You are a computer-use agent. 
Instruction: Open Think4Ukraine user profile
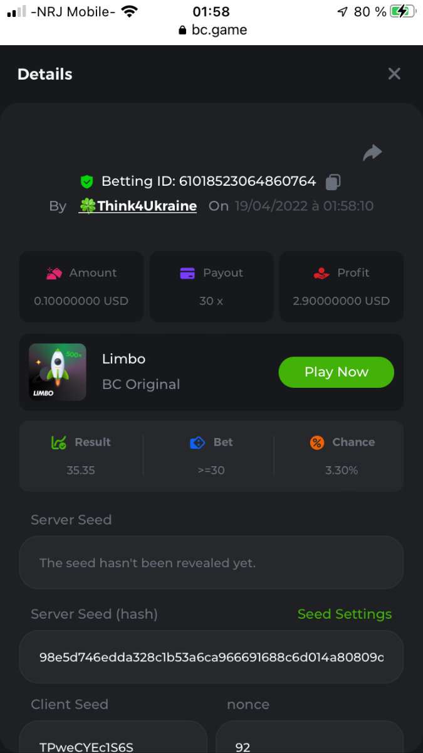pos(138,206)
